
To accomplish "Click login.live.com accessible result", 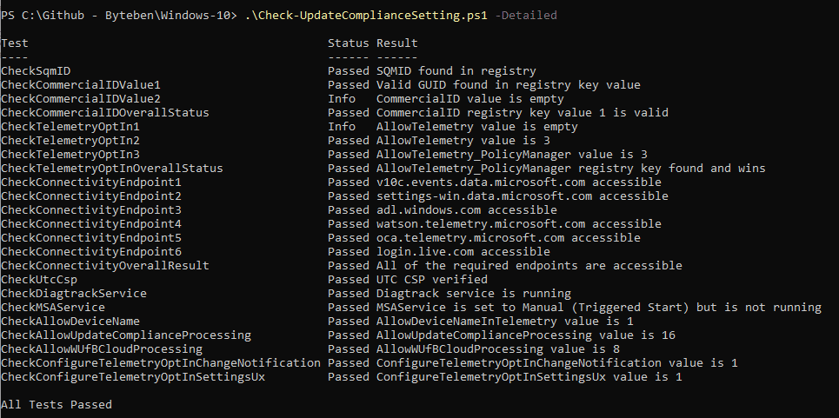I will click(463, 251).
